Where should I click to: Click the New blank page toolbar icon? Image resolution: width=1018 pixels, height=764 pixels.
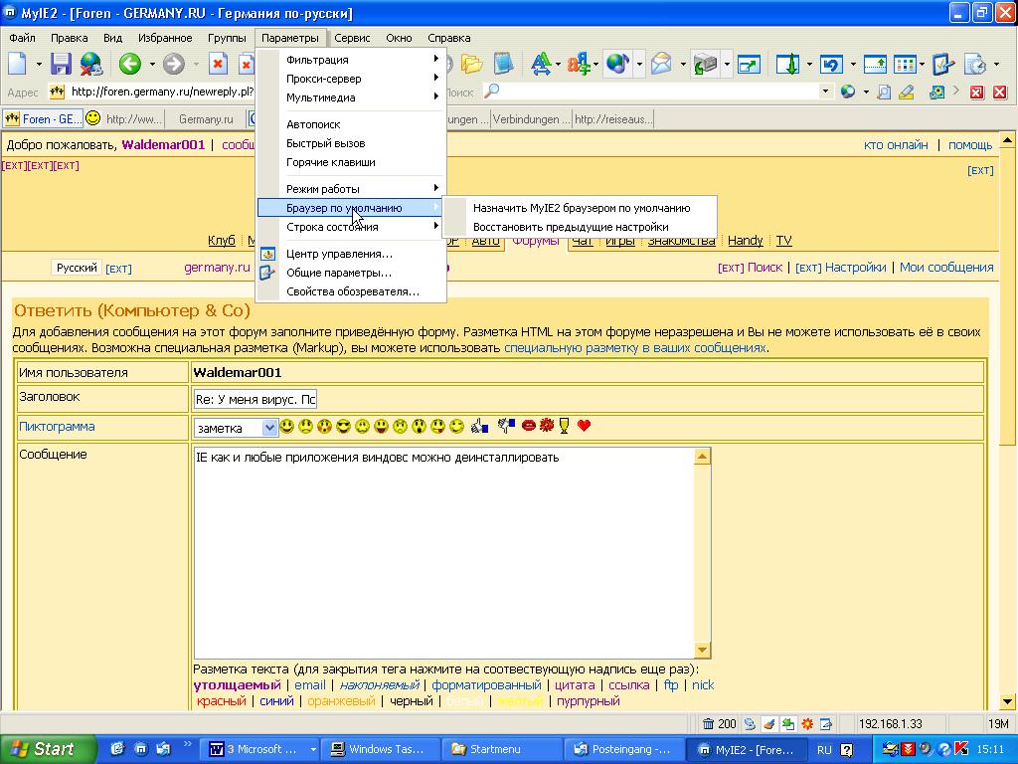(18, 64)
